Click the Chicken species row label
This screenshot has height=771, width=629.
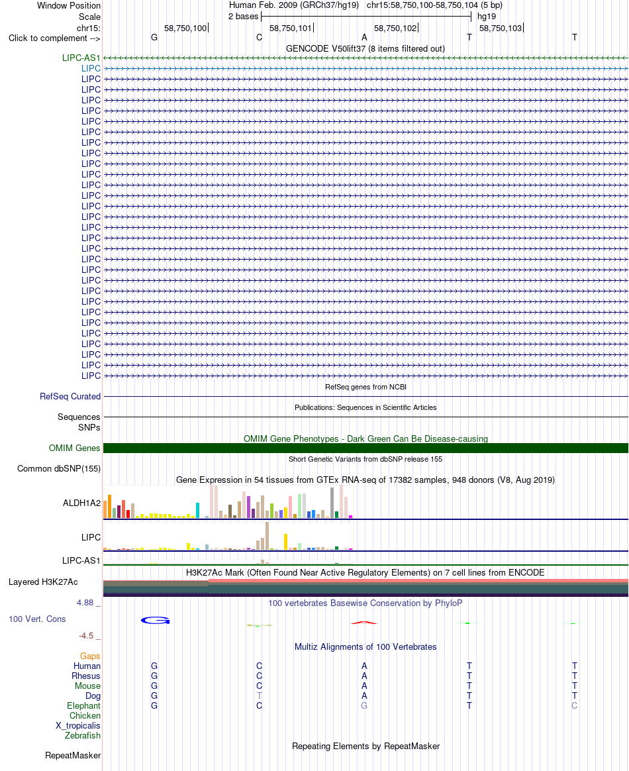85,716
